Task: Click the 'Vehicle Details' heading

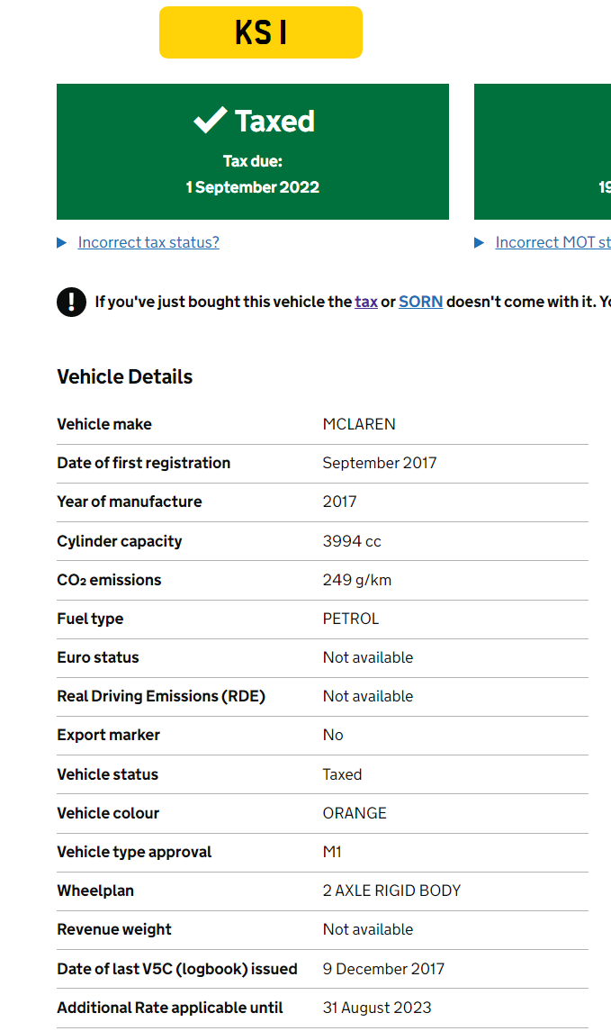Action: (125, 376)
